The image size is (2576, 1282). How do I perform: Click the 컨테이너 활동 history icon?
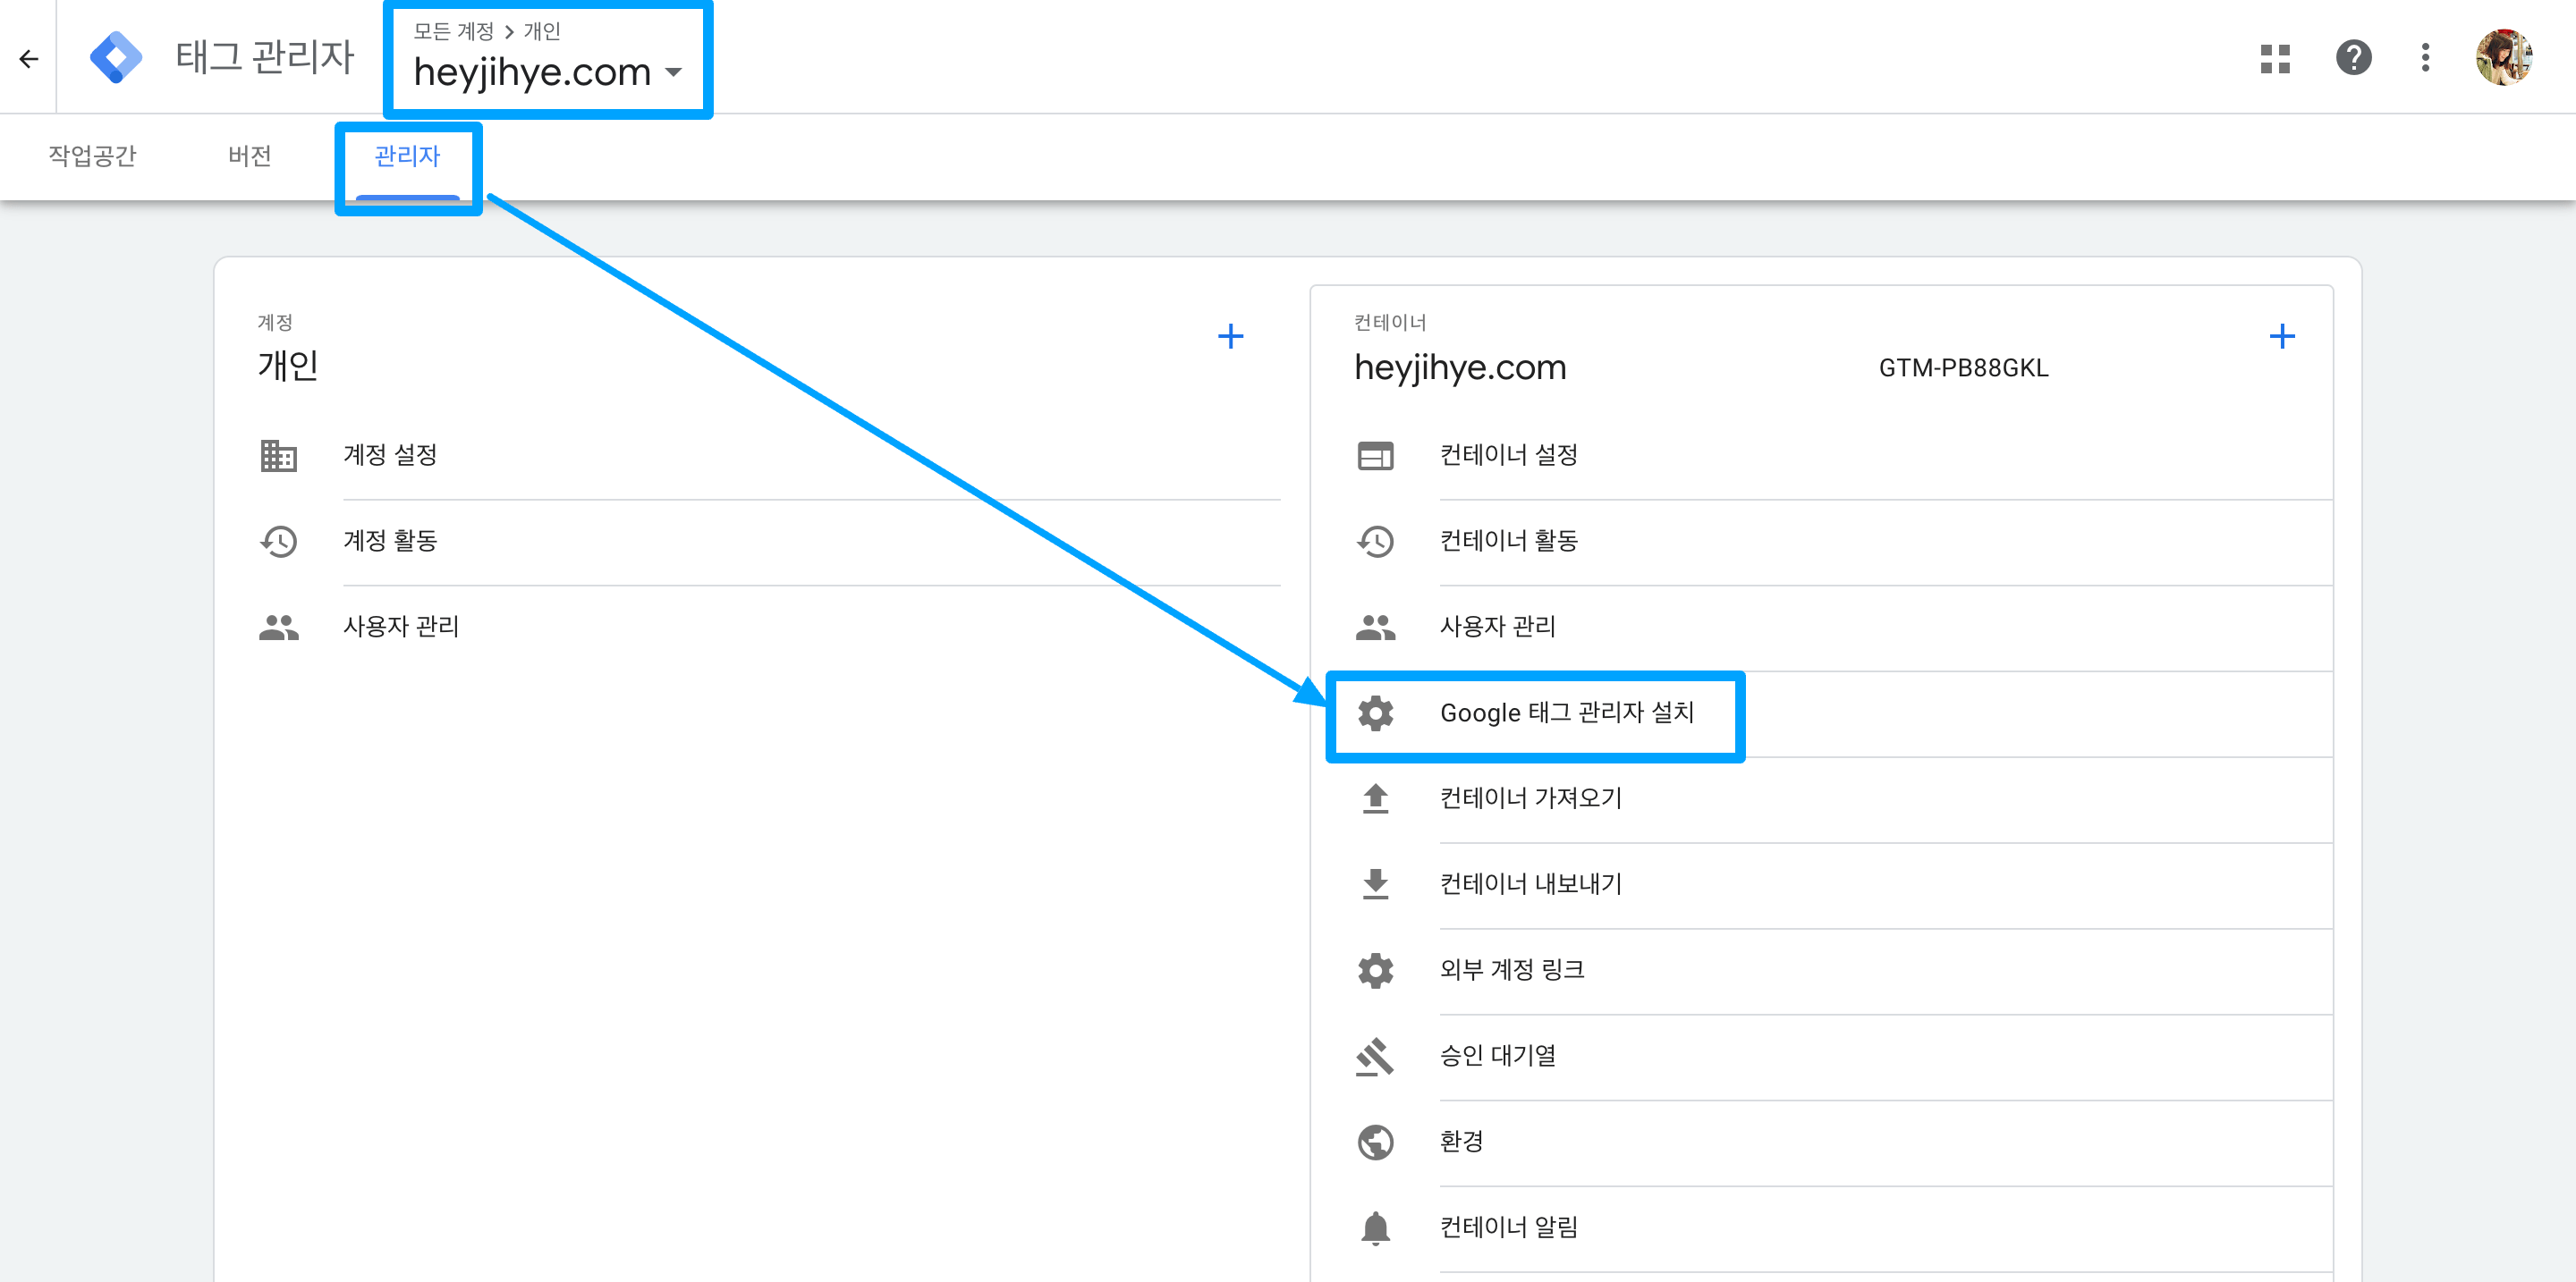tap(1375, 542)
